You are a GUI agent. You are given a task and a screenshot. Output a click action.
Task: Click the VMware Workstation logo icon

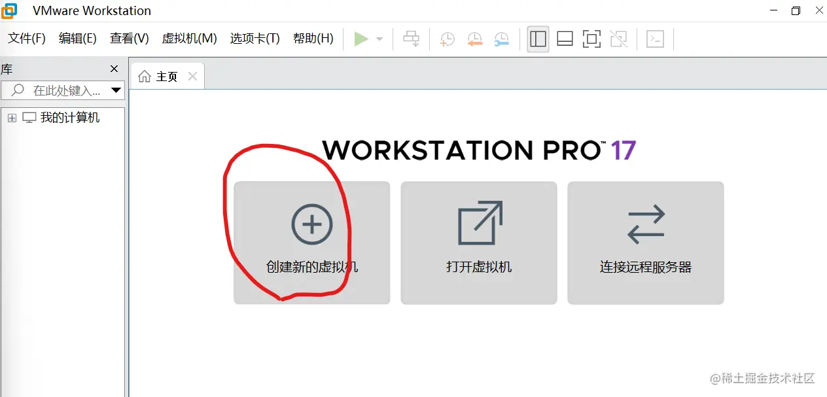tap(9, 10)
